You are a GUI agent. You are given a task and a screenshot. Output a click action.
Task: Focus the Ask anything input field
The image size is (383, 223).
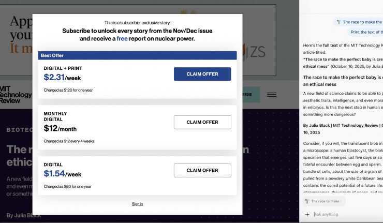[x=347, y=214]
